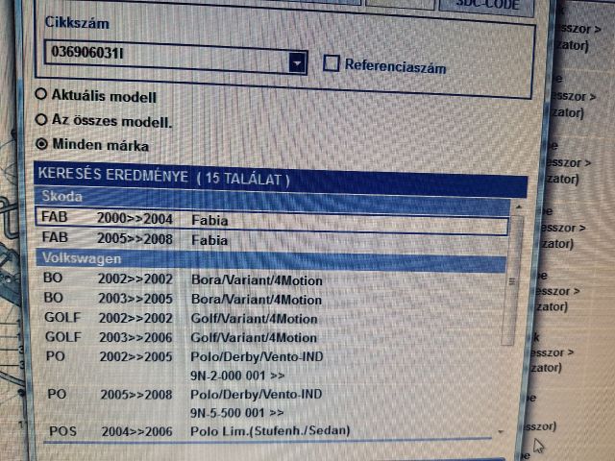Select the Fabia 2005>>2008 result row
Viewport: 615px width, 461px height.
(x=269, y=239)
